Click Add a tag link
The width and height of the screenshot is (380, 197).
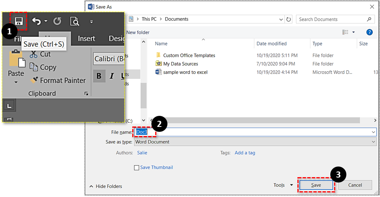(245, 153)
